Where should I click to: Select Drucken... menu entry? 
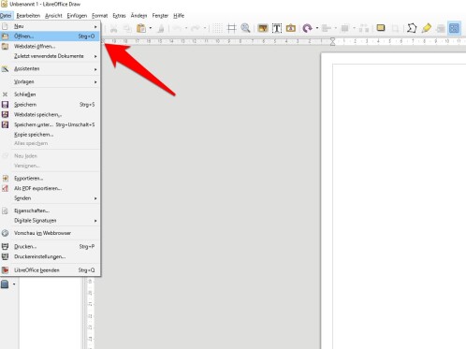(50, 247)
